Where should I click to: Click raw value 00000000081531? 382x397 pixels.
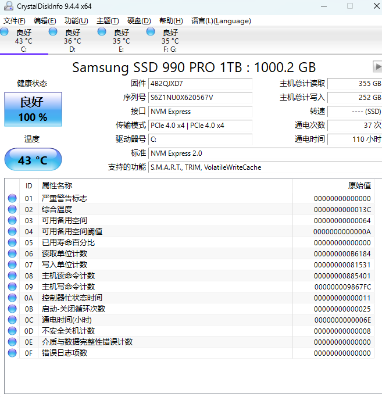(342, 265)
